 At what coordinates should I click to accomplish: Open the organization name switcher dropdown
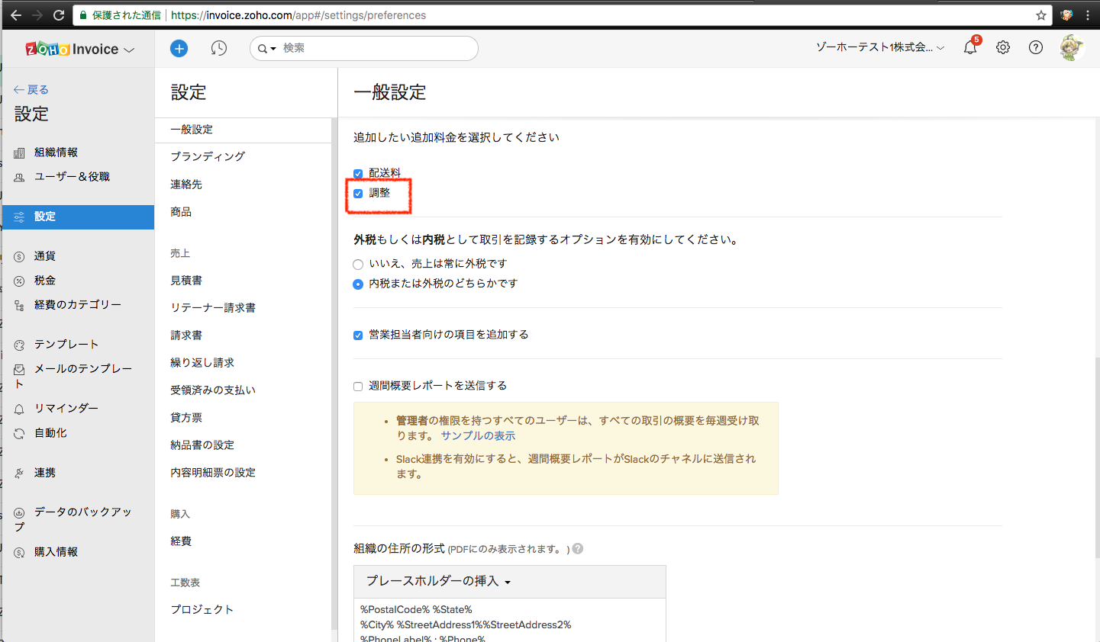pyautogui.click(x=879, y=47)
